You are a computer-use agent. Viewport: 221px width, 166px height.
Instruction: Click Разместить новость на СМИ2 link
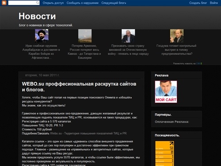point(187,63)
